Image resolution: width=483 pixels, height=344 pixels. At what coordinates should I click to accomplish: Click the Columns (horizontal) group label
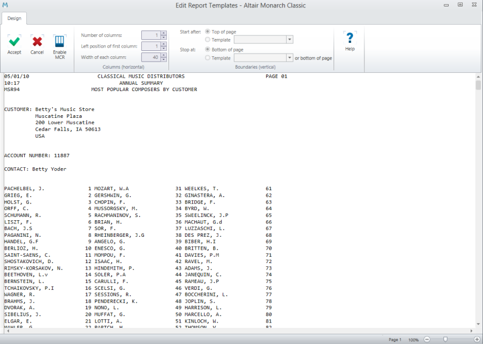(123, 66)
